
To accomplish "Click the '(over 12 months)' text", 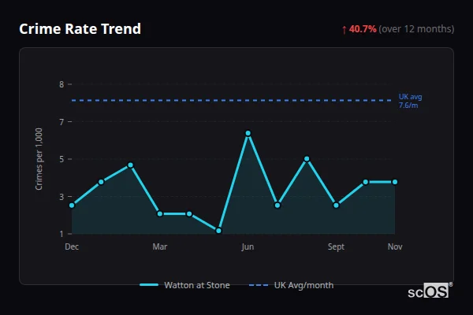I will 416,29.
